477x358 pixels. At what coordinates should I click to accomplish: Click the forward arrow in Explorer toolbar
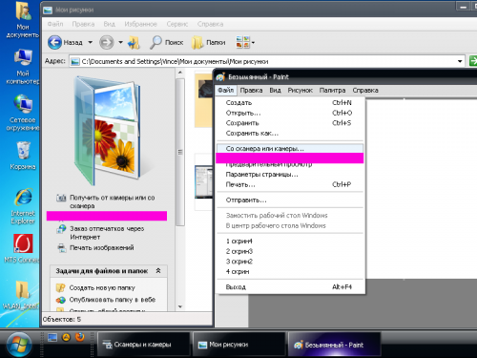pyautogui.click(x=107, y=42)
